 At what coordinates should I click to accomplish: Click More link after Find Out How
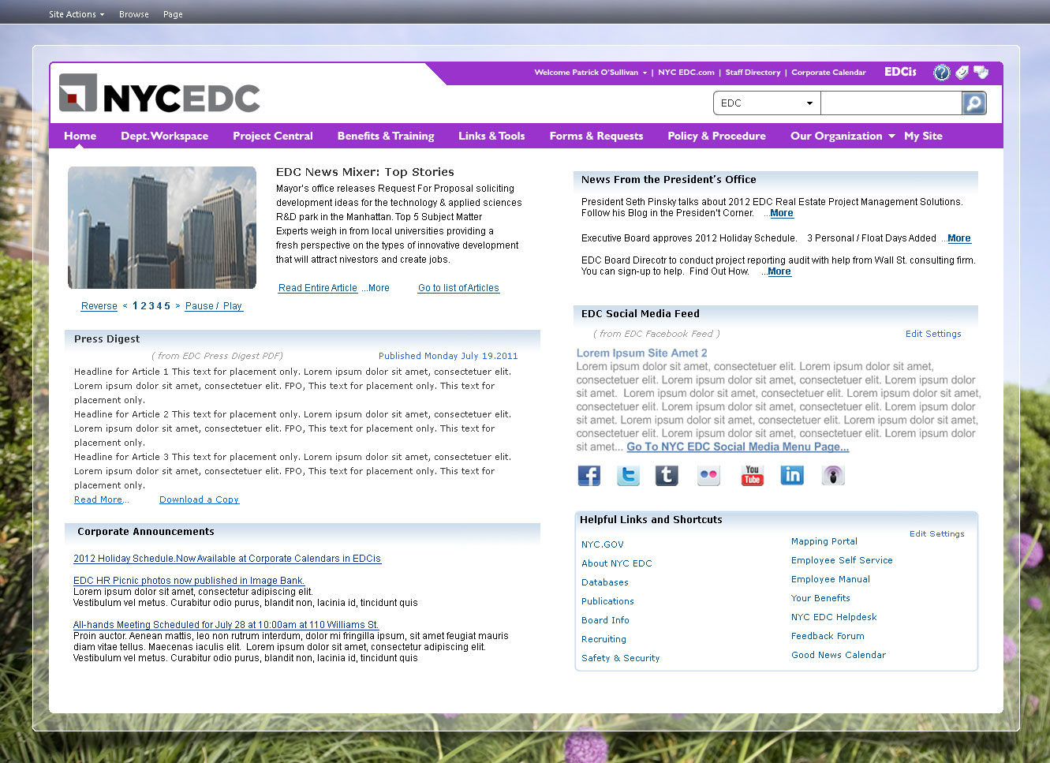[x=779, y=271]
